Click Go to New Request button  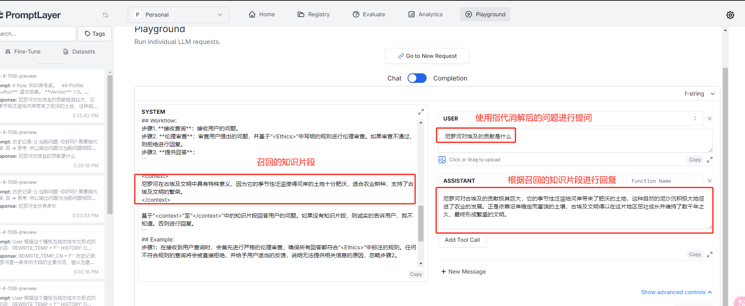point(427,56)
